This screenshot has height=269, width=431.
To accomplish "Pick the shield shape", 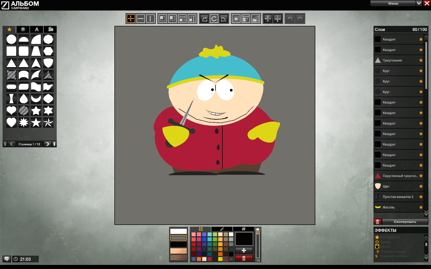I will (x=48, y=63).
